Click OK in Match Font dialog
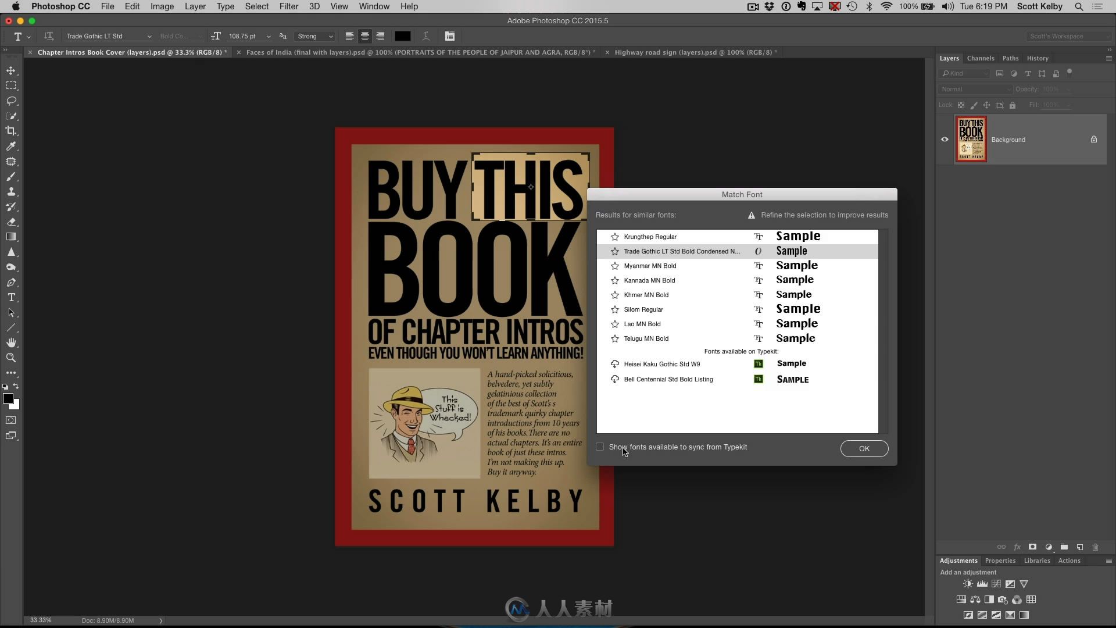 [864, 448]
